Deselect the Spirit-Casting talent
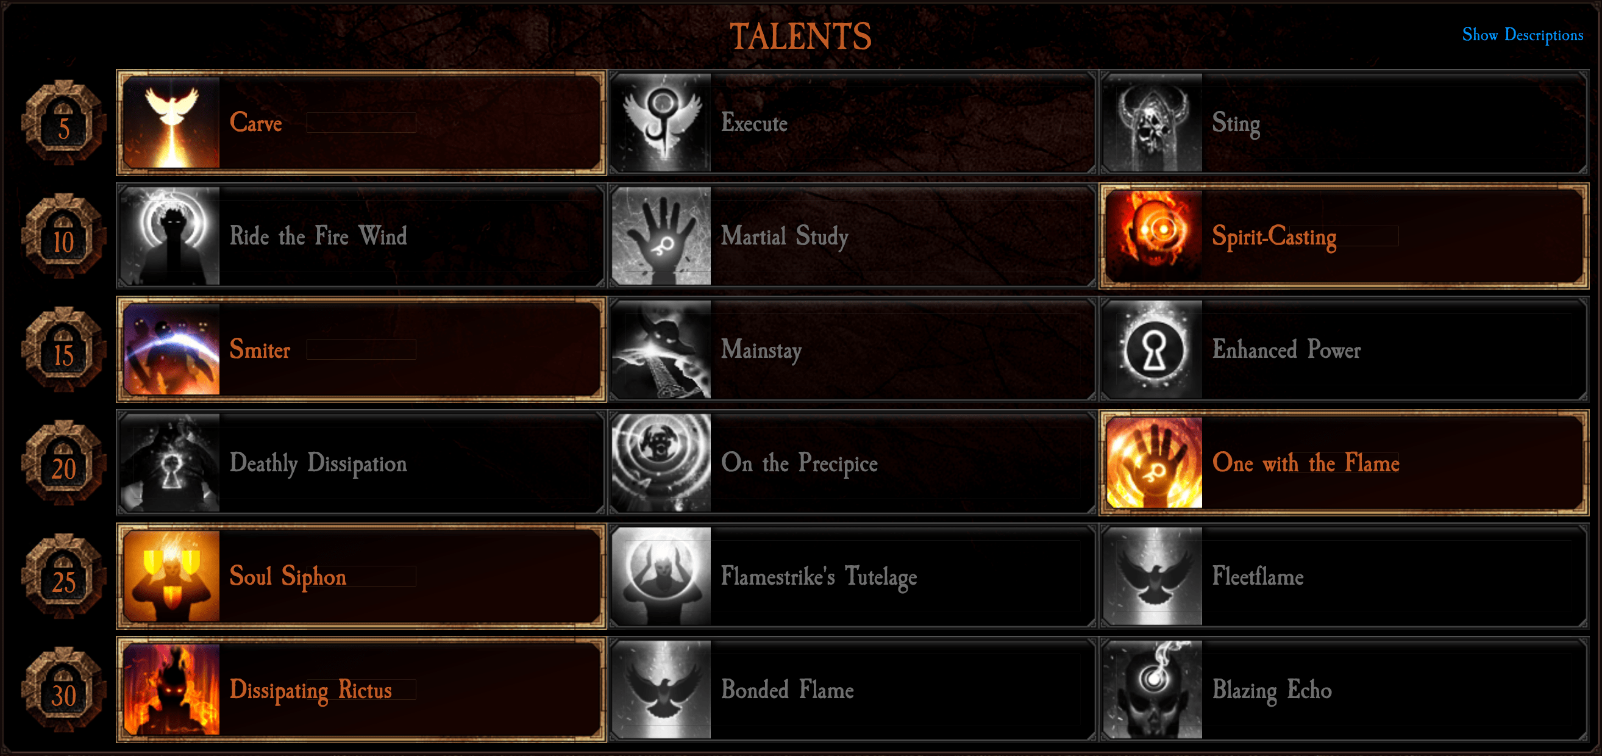 click(1344, 236)
